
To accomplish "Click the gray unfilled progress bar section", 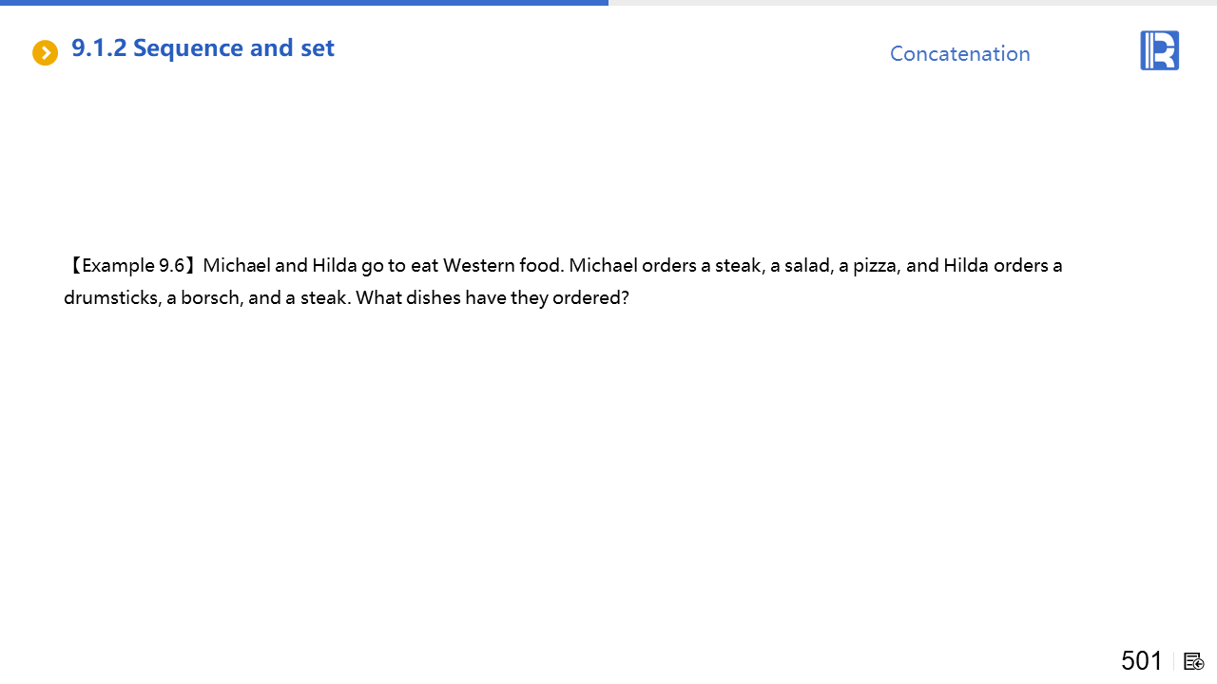I will point(913,3).
